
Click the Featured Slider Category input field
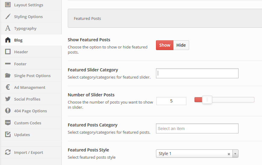197,73
